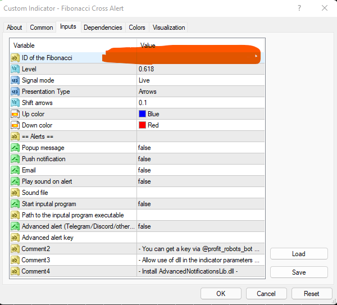Edit the Level value 0.618
This screenshot has height=305, width=337.
click(x=201, y=69)
